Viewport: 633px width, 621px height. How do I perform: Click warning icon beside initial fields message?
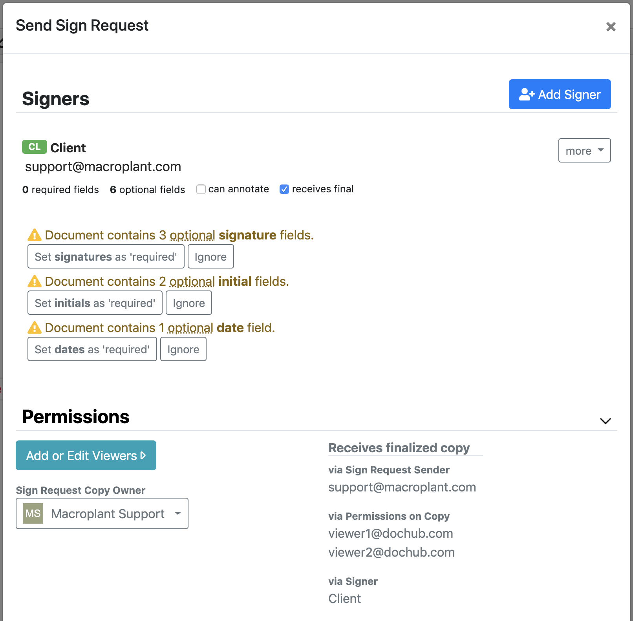35,281
